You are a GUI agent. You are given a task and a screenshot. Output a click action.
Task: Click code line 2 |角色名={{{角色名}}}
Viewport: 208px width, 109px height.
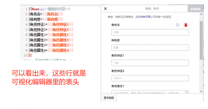click(x=46, y=14)
